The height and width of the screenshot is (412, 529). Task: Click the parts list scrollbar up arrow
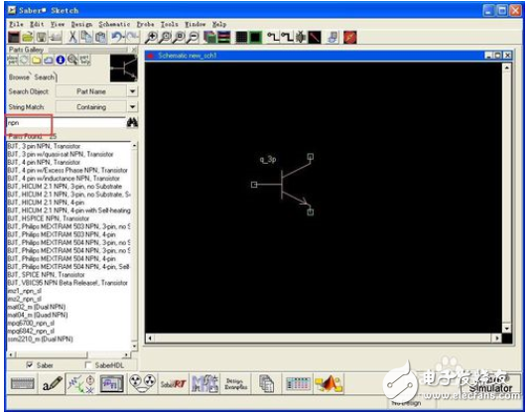[x=134, y=146]
